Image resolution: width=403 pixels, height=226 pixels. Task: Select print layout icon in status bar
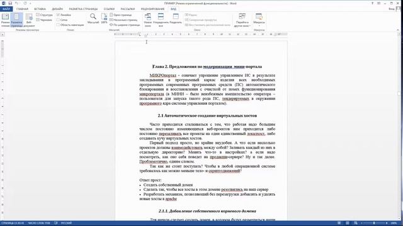click(x=348, y=223)
